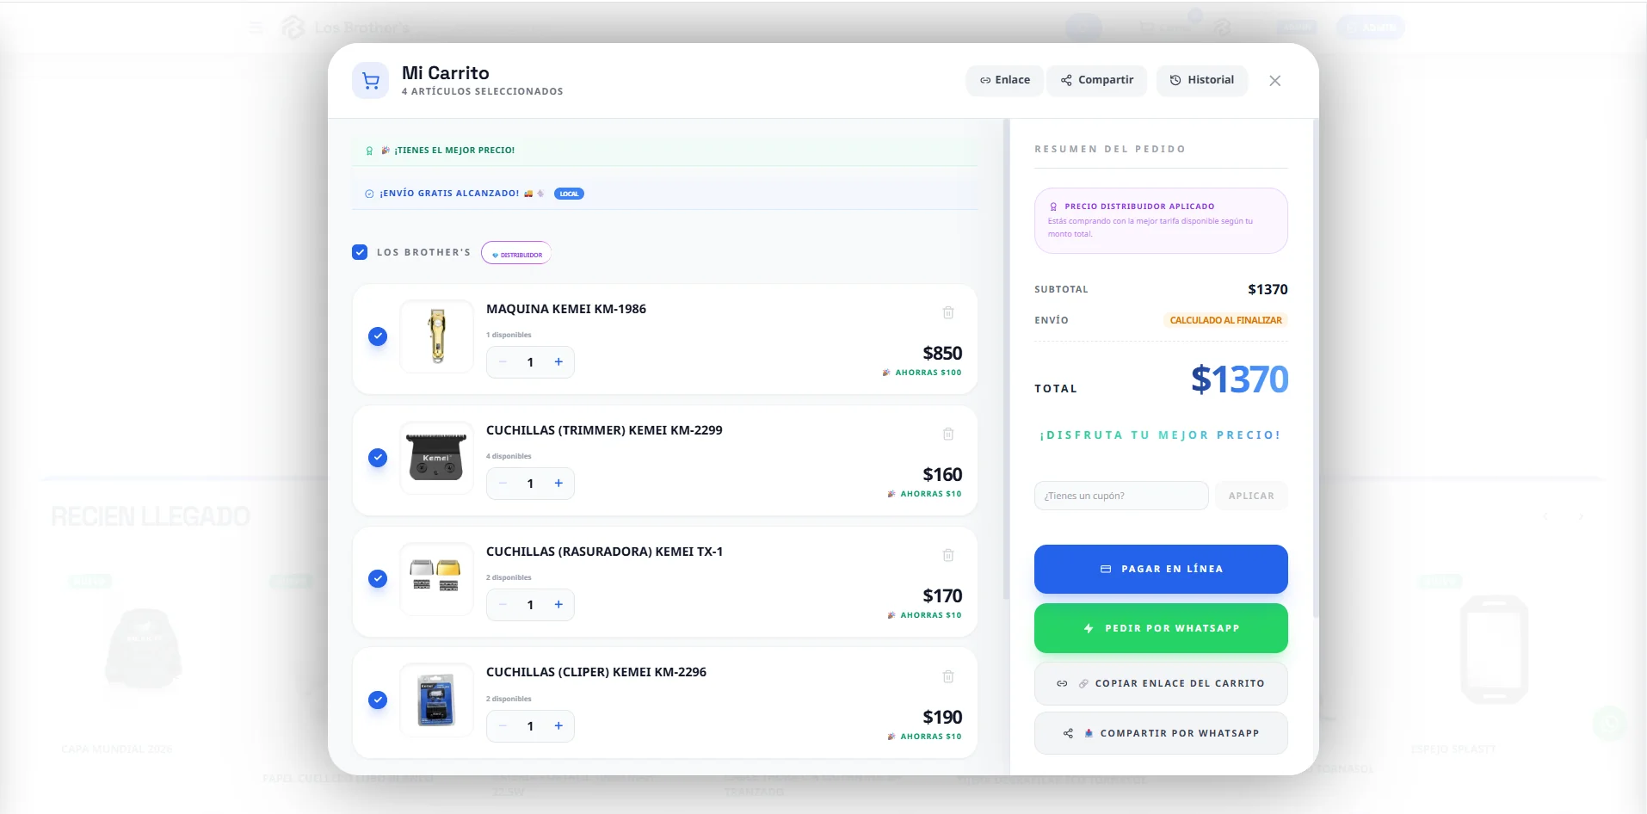Deselect the Cuchillas (Cliper) KM-2296 item

coord(378,700)
